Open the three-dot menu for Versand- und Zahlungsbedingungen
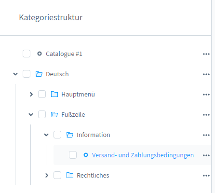Viewport: 215px width, 193px height. point(206,155)
